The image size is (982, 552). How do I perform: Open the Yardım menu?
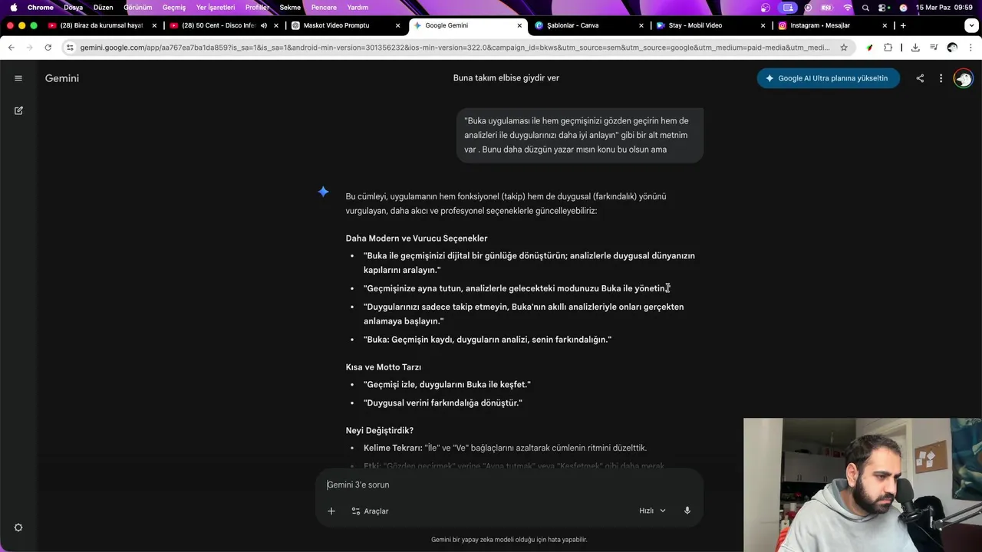click(358, 8)
